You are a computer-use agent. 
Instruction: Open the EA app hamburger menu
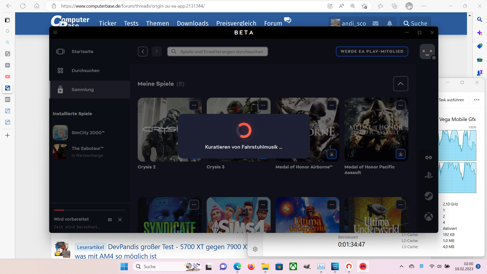(55, 32)
